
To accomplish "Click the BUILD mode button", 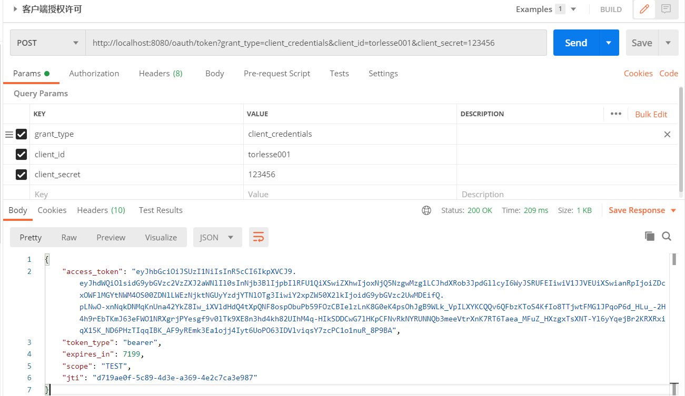I will point(611,9).
